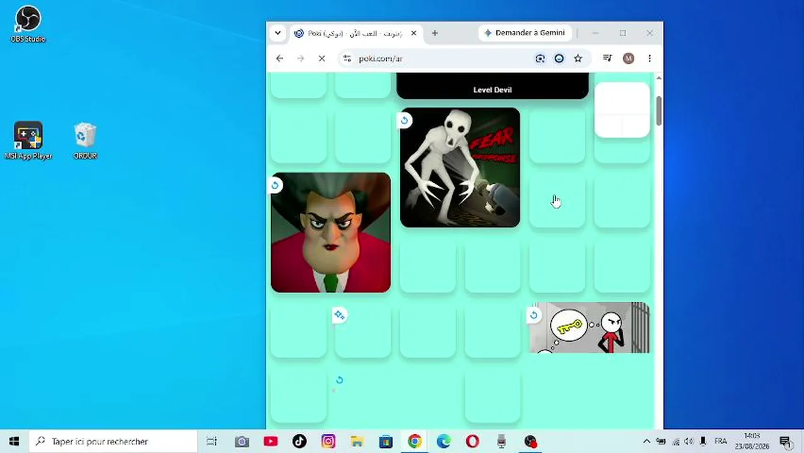Open TikTok from taskbar
Viewport: 804px width, 453px height.
[299, 441]
